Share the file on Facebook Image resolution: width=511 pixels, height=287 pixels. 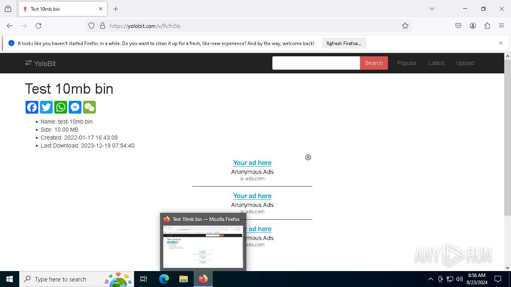tap(32, 107)
